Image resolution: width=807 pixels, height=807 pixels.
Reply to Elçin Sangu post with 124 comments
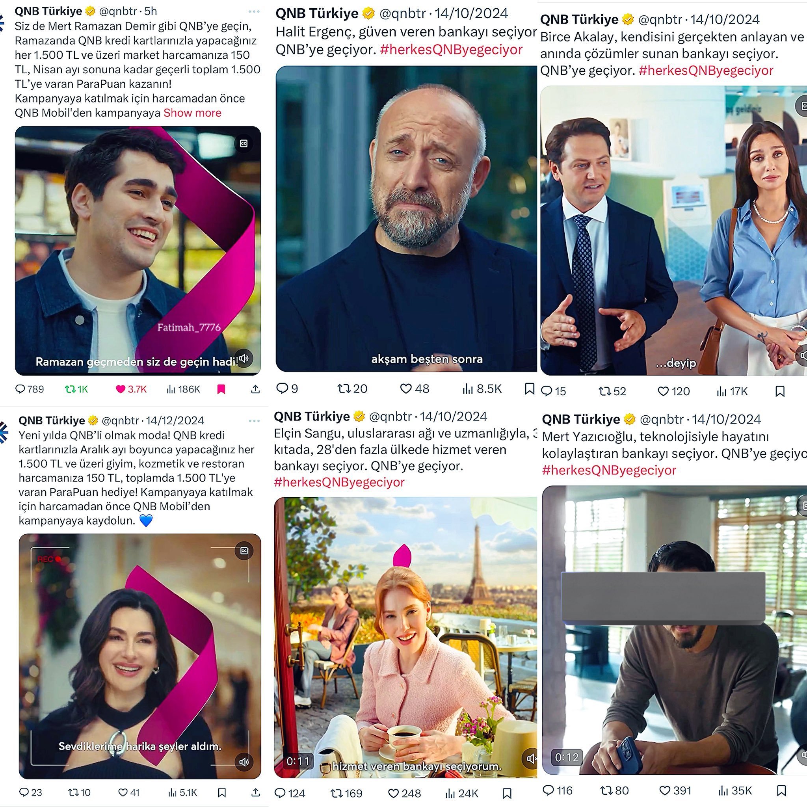click(x=280, y=793)
